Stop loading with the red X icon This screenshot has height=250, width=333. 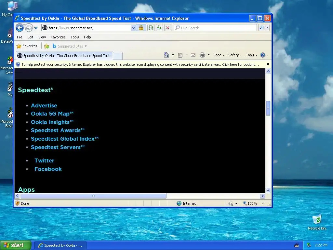[168, 28]
